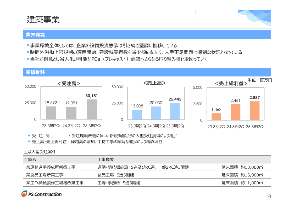
Task: Click the <売上高> chart title
Action: point(154,83)
